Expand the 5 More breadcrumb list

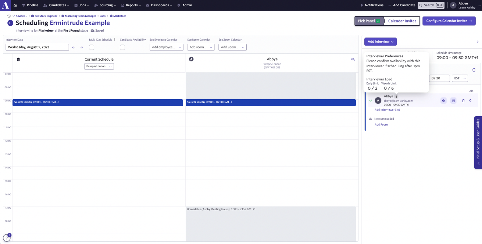pos(20,16)
